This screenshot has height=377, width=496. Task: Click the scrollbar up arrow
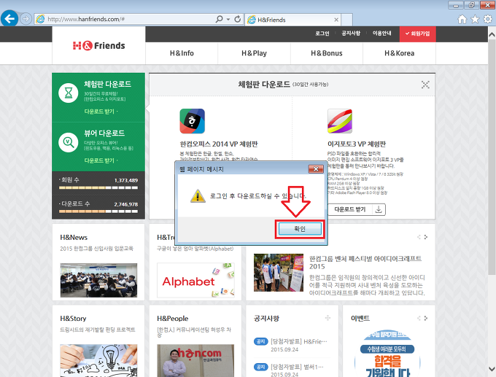click(x=492, y=34)
